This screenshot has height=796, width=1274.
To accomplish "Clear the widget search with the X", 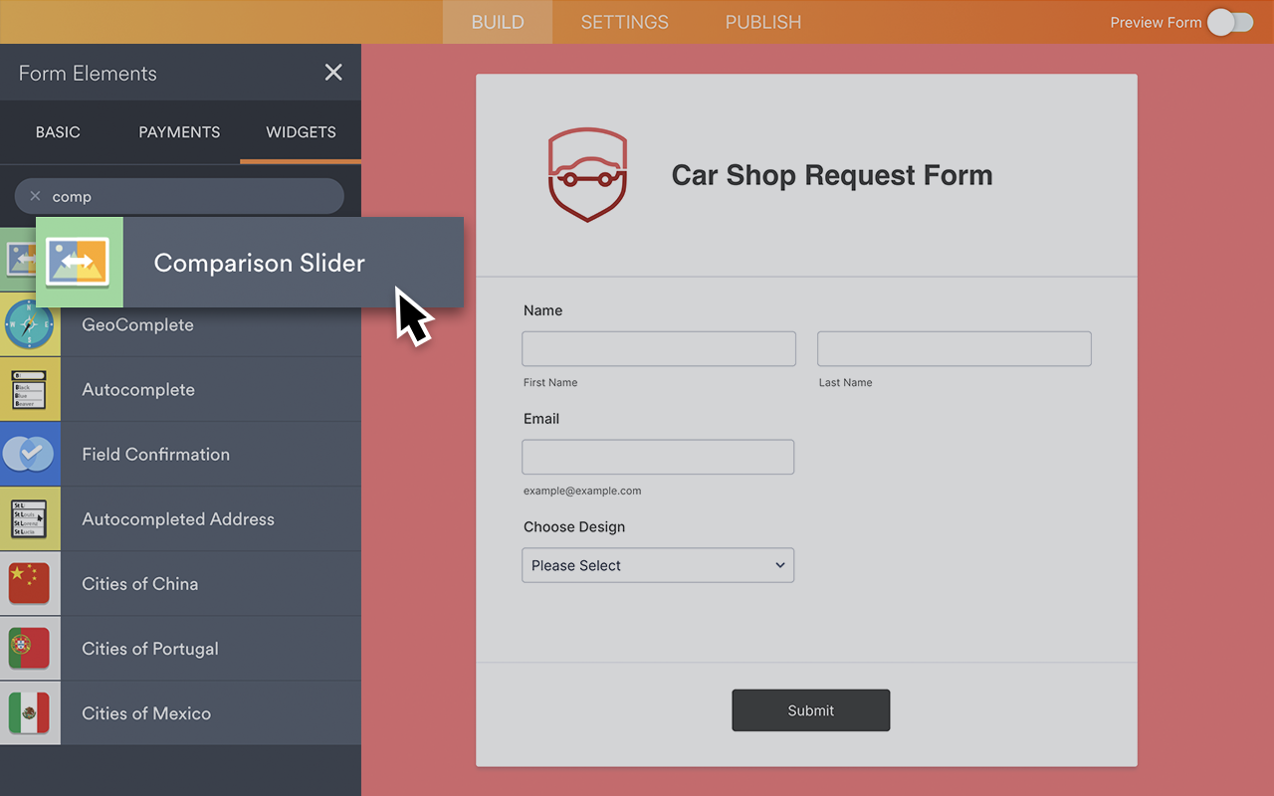I will click(35, 196).
